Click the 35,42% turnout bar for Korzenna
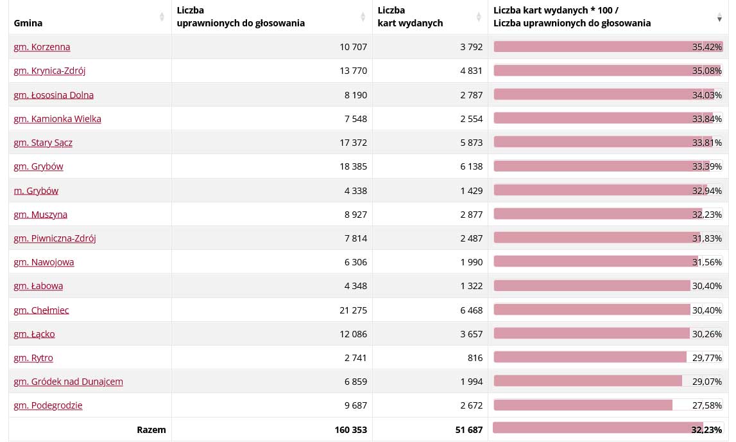736x442 pixels. (607, 47)
